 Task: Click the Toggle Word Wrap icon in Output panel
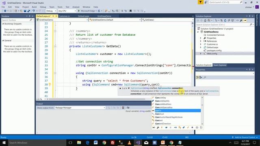[x=128, y=108]
